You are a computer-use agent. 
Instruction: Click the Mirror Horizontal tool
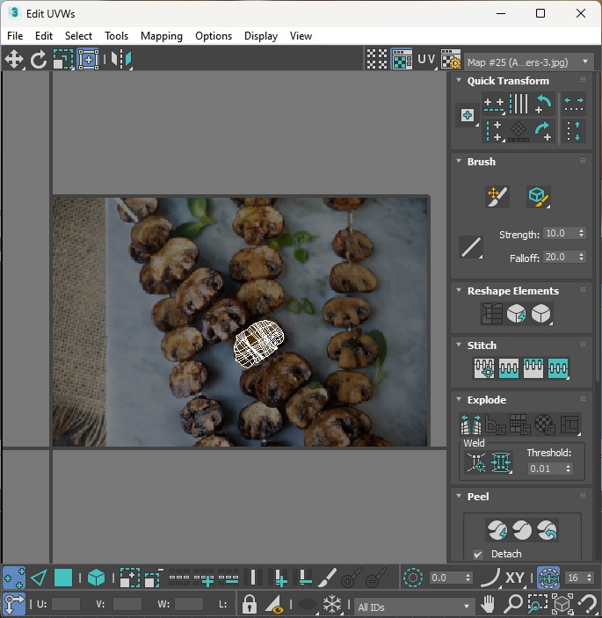[x=121, y=60]
